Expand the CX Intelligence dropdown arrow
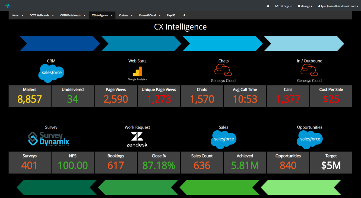 pos(112,15)
